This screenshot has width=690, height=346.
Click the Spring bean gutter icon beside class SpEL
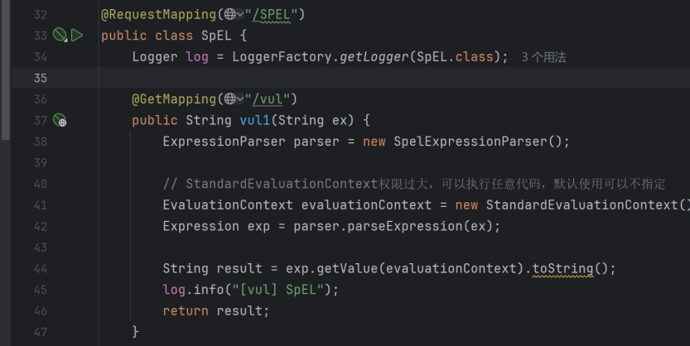59,36
